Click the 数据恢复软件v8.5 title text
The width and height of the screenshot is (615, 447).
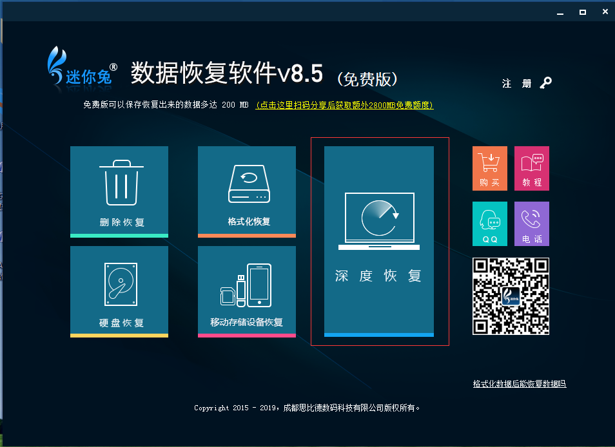coord(227,73)
